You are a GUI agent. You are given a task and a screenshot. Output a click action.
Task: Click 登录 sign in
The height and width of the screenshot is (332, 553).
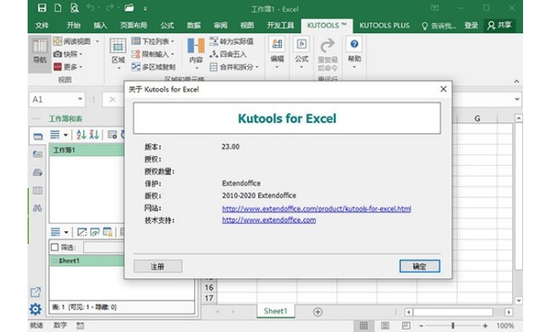(x=471, y=25)
